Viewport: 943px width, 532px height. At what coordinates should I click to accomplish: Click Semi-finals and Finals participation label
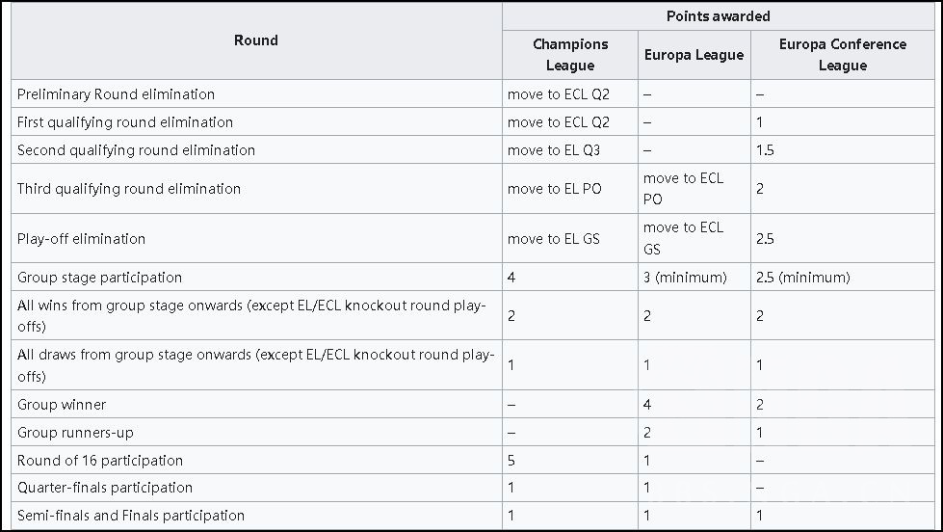click(x=131, y=516)
